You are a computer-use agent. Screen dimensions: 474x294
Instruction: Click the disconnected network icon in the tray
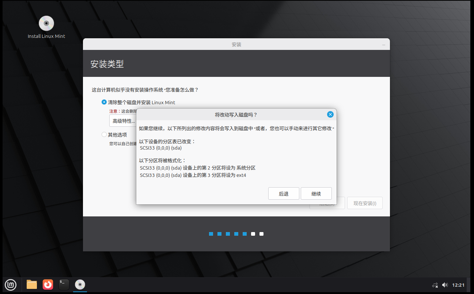435,285
